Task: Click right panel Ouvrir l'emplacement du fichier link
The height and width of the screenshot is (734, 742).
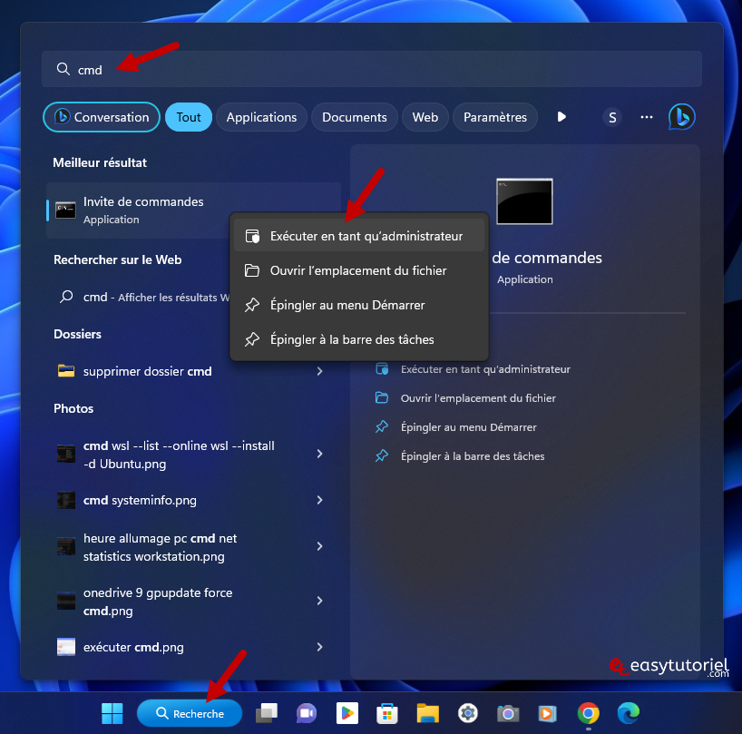Action: pos(478,397)
